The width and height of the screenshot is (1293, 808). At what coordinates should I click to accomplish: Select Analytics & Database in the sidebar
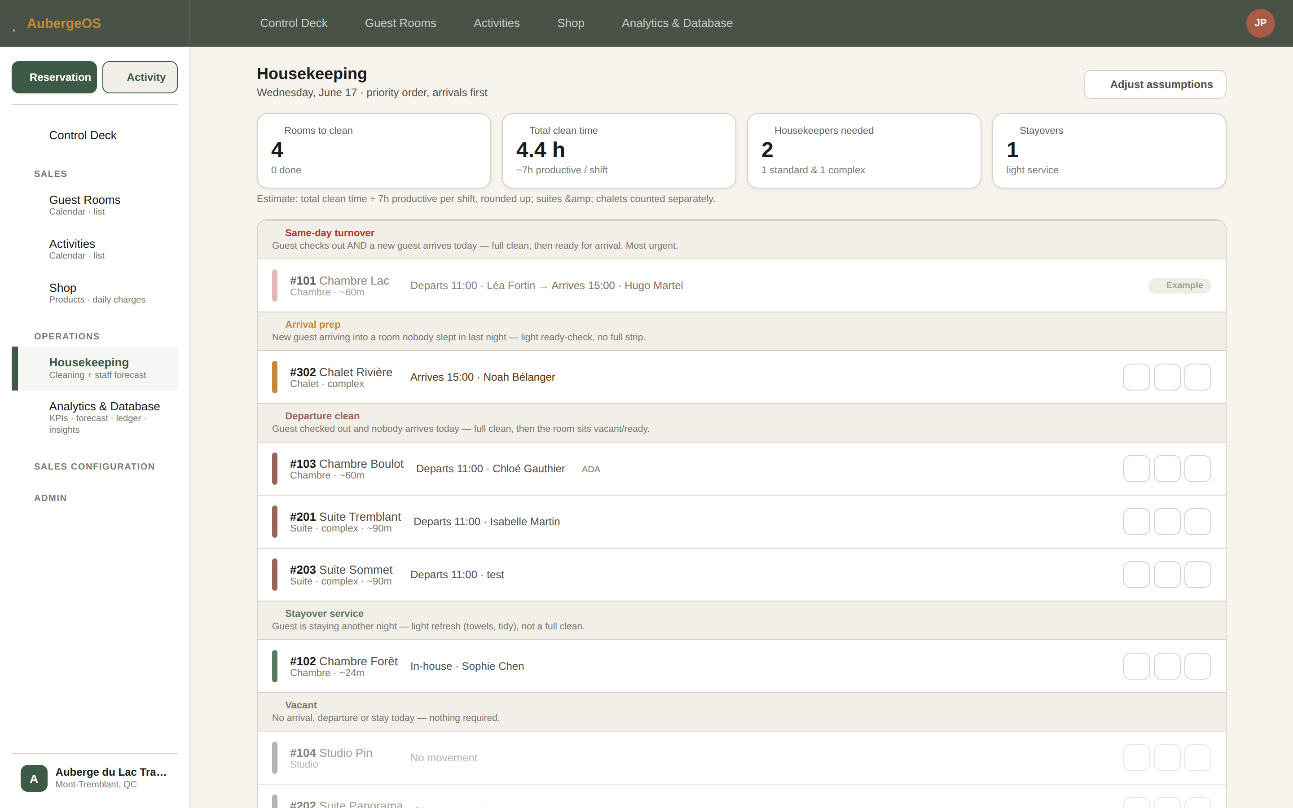(95, 417)
